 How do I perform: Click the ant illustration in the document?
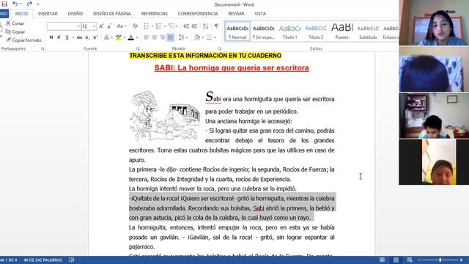point(165,116)
